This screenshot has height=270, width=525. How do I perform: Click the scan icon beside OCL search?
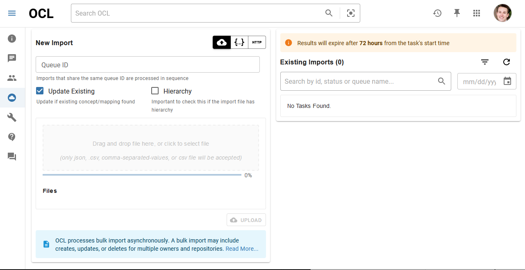coord(350,13)
